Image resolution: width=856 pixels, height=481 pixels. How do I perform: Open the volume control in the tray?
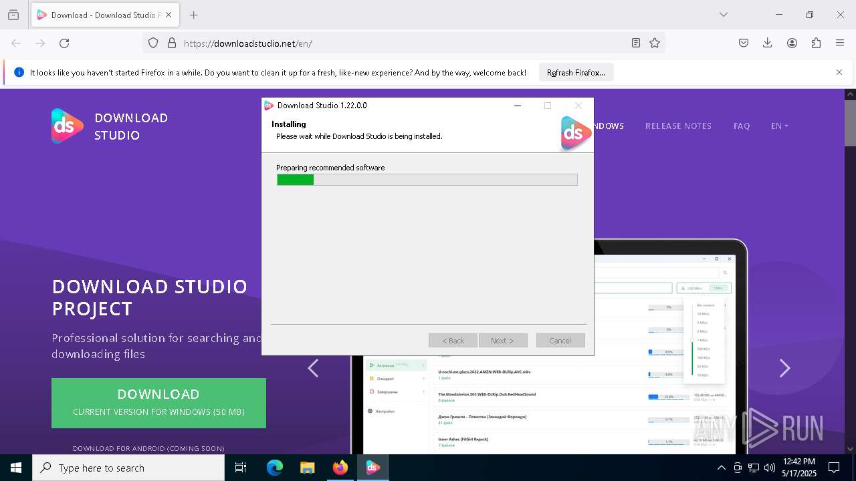click(770, 468)
